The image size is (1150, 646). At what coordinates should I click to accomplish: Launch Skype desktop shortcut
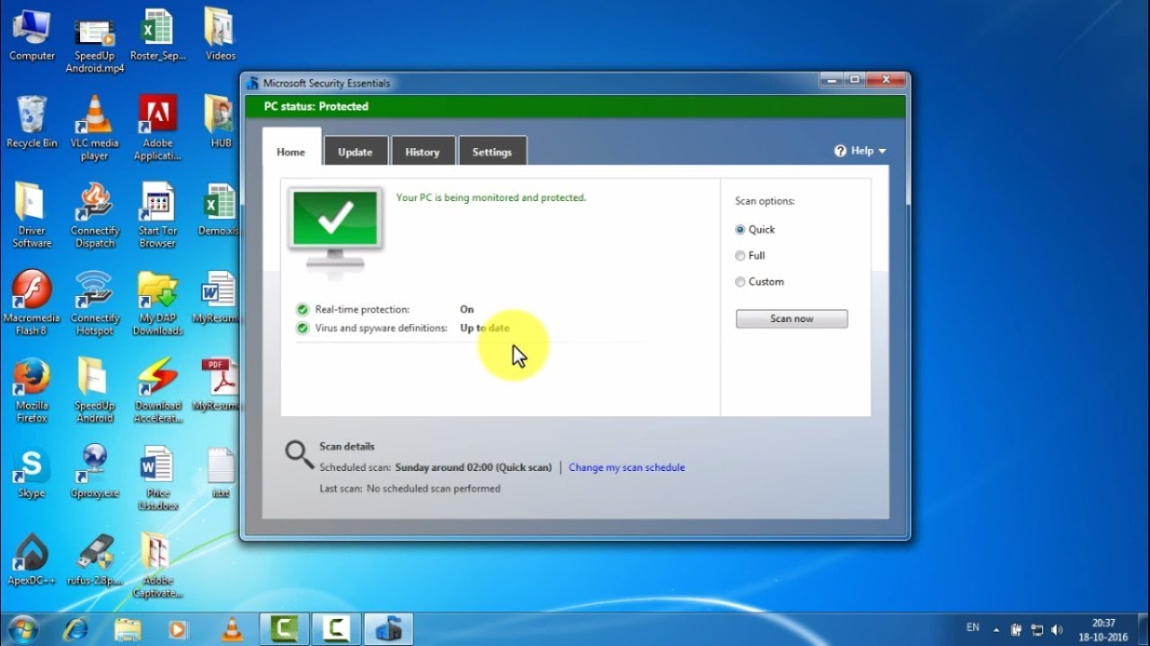(x=31, y=472)
